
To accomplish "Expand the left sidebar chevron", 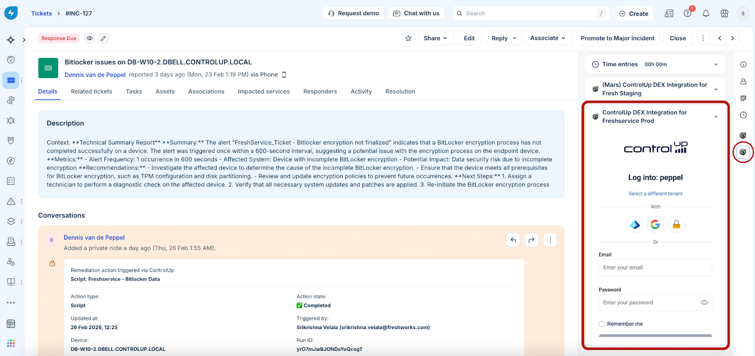I will tap(24, 40).
